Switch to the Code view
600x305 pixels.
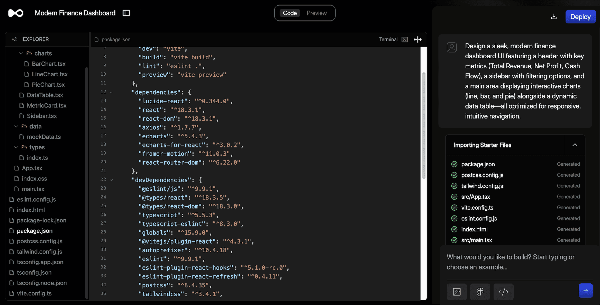point(290,13)
